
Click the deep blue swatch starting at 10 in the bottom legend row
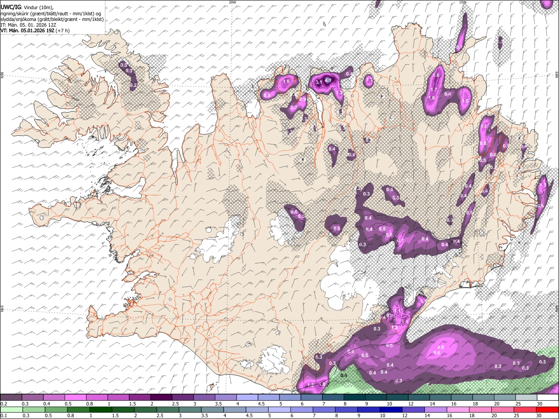click(391, 409)
